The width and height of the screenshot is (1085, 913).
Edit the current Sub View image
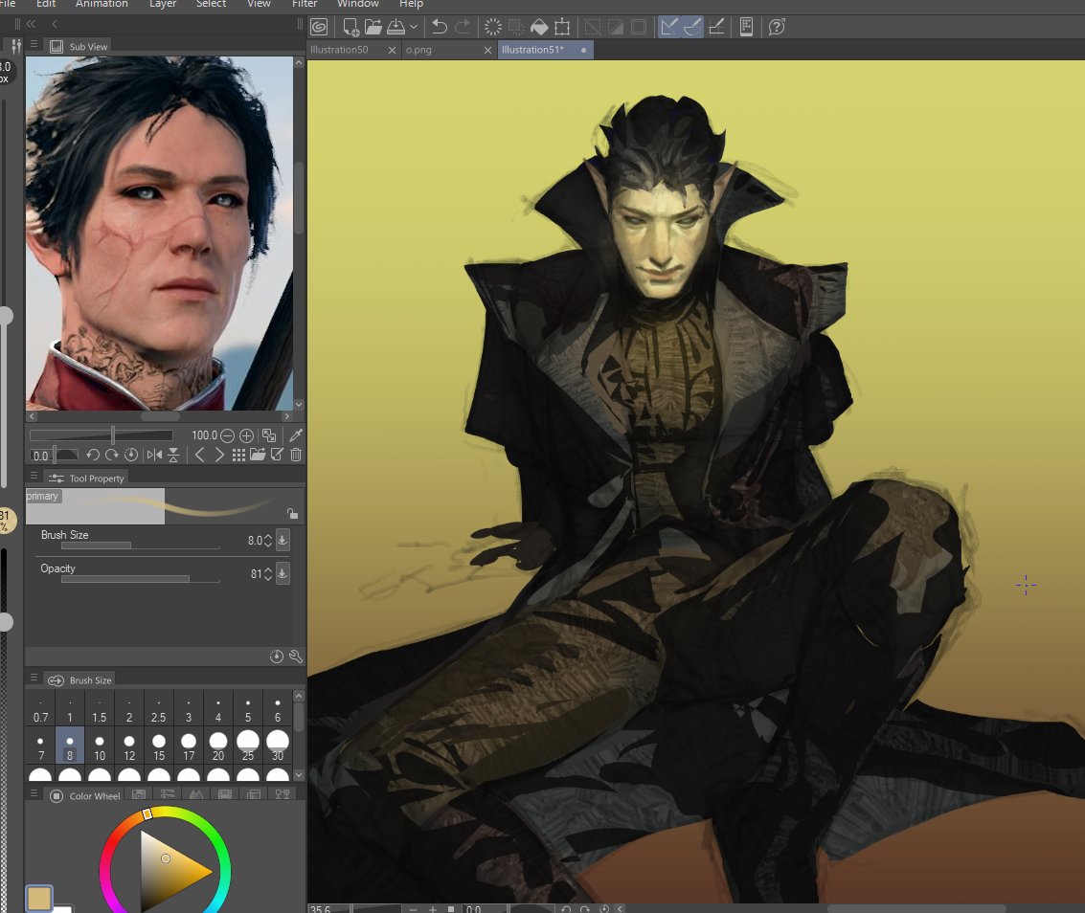277,455
